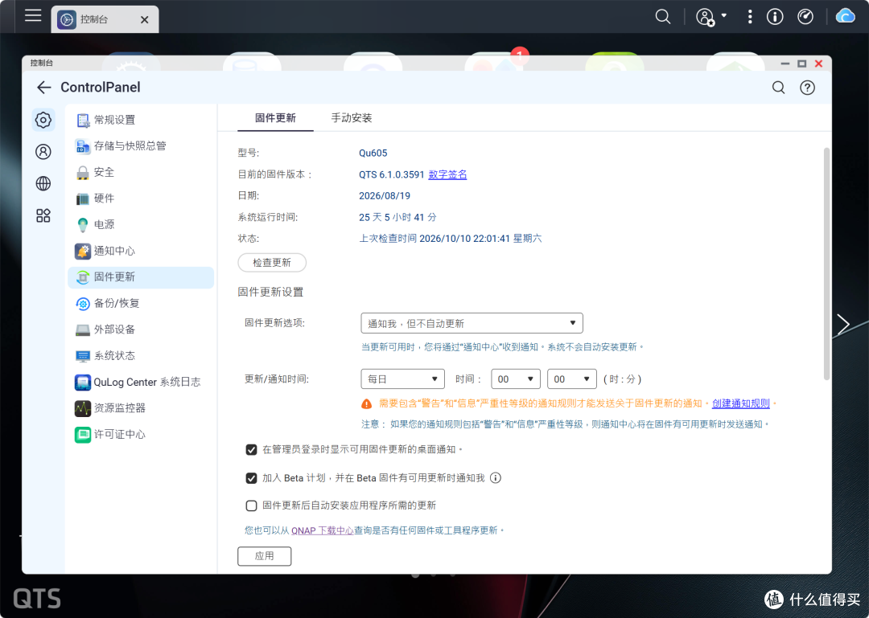Open the QNAP 下载中心 link

pos(323,530)
